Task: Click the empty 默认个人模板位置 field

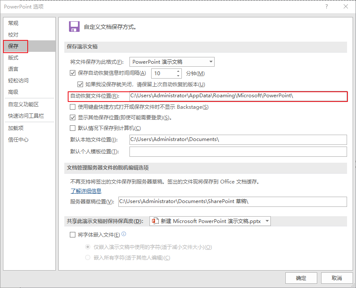Action: coord(238,152)
